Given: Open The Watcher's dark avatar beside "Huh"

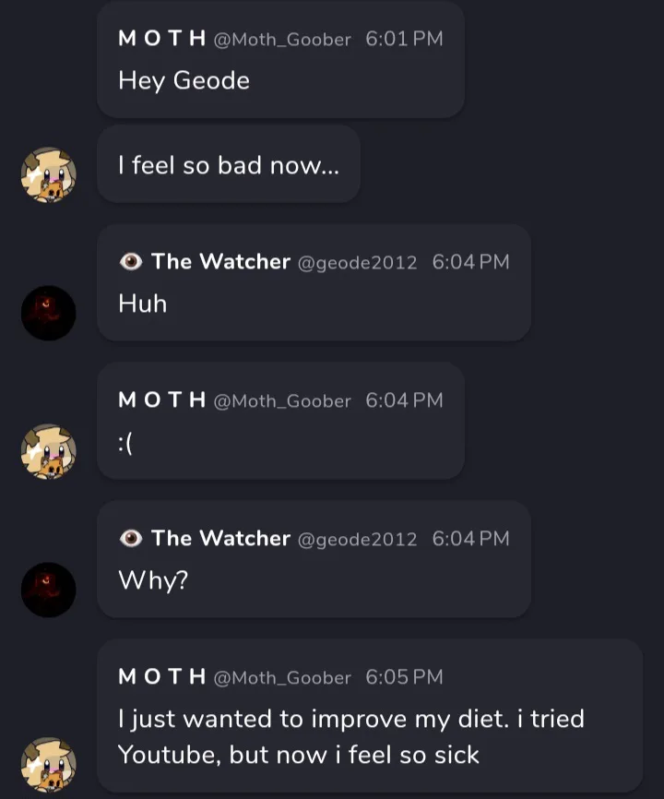Looking at the screenshot, I should tap(48, 313).
